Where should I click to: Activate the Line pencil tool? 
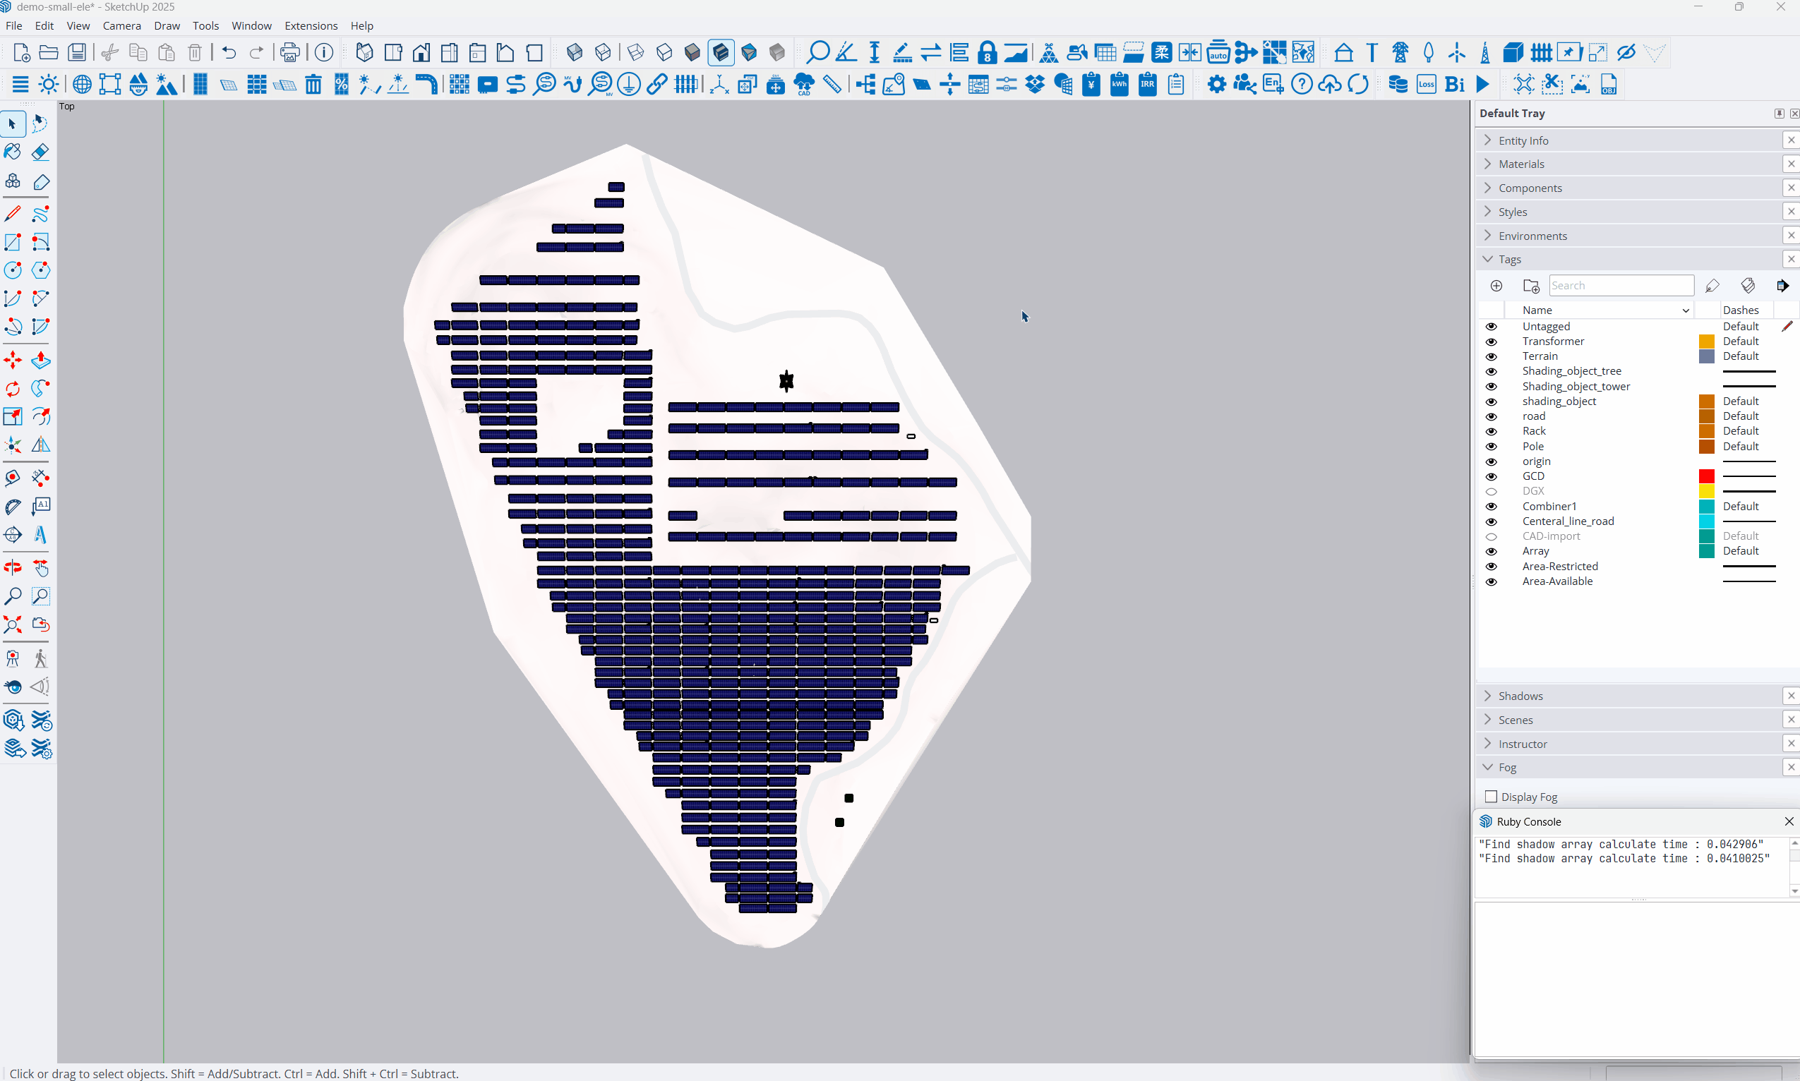13,215
